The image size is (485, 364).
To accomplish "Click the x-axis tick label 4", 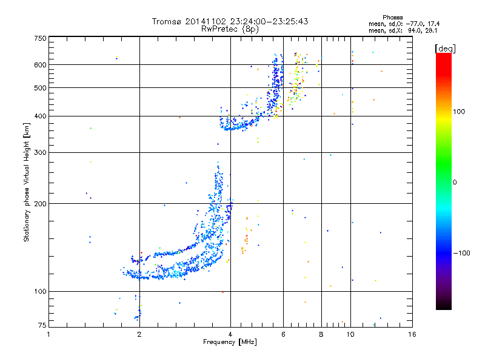I will (230, 334).
